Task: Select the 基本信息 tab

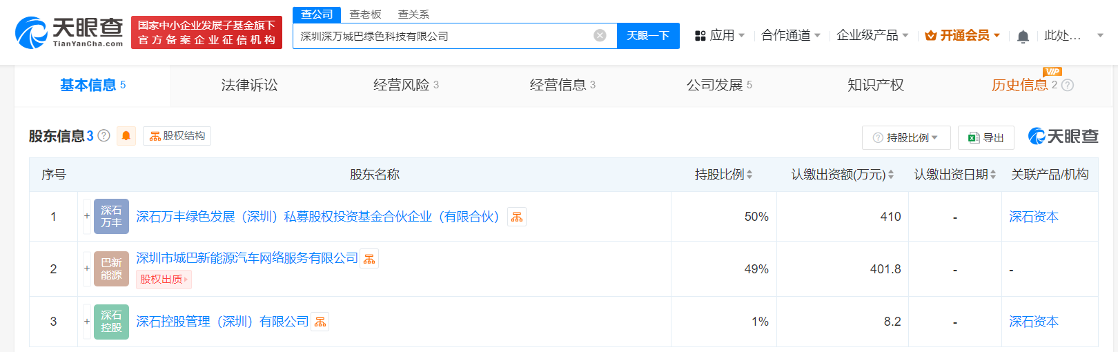Action: [x=92, y=85]
